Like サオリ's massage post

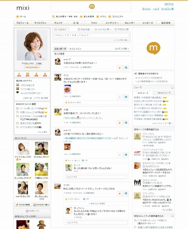click(x=120, y=194)
